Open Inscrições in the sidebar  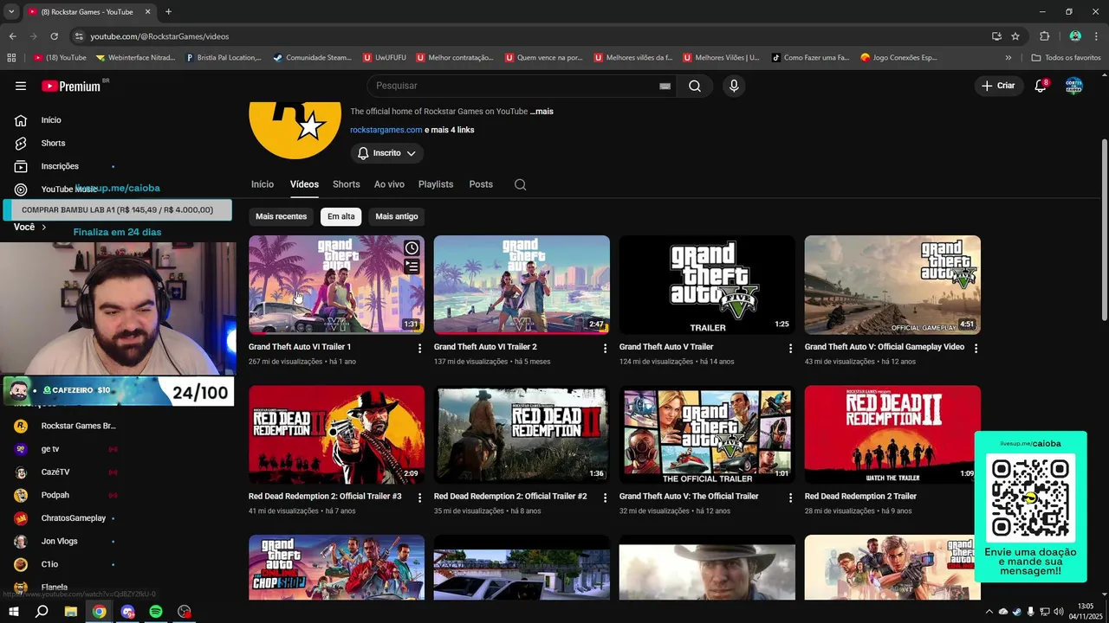tap(60, 166)
